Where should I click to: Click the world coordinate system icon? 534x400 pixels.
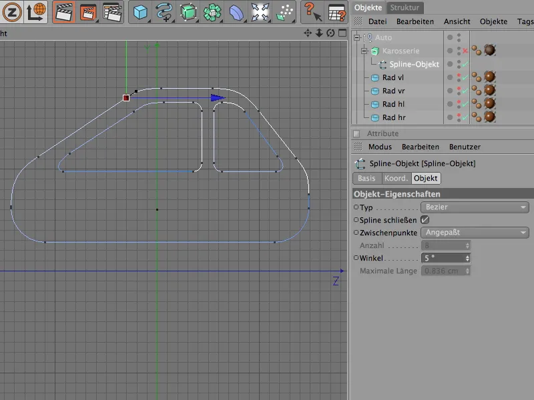pyautogui.click(x=35, y=12)
